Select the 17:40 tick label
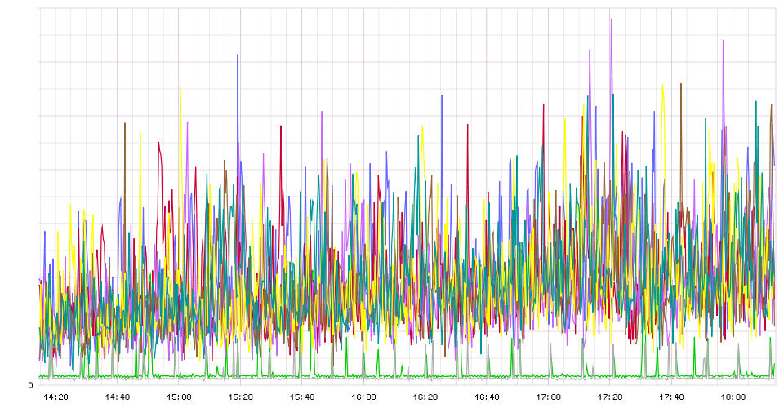Image resolution: width=784 pixels, height=408 pixels. pyautogui.click(x=671, y=397)
